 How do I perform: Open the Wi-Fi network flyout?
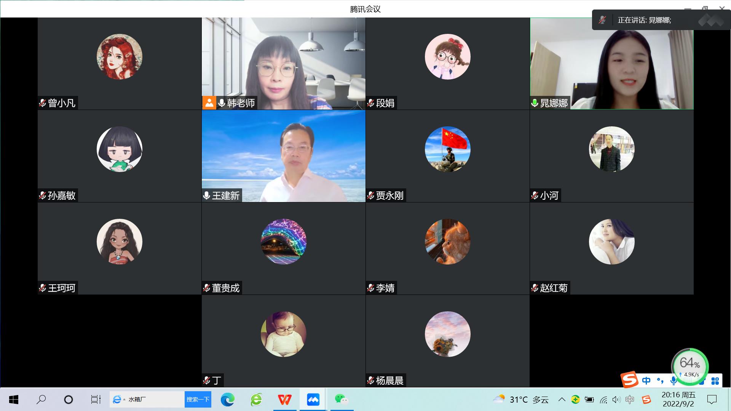pyautogui.click(x=603, y=400)
